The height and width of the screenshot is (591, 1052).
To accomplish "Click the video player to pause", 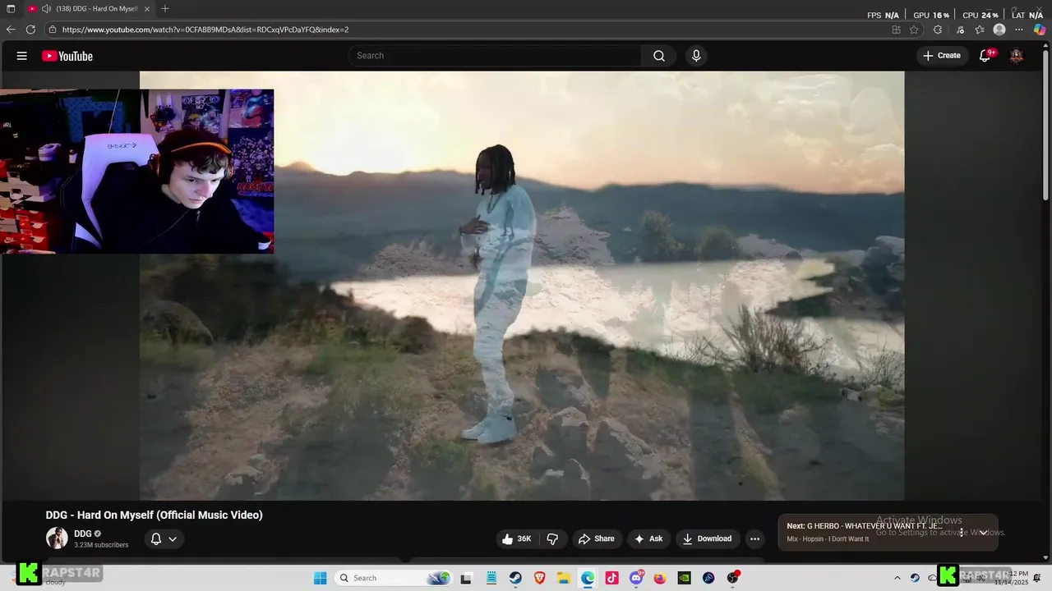I will click(x=522, y=286).
